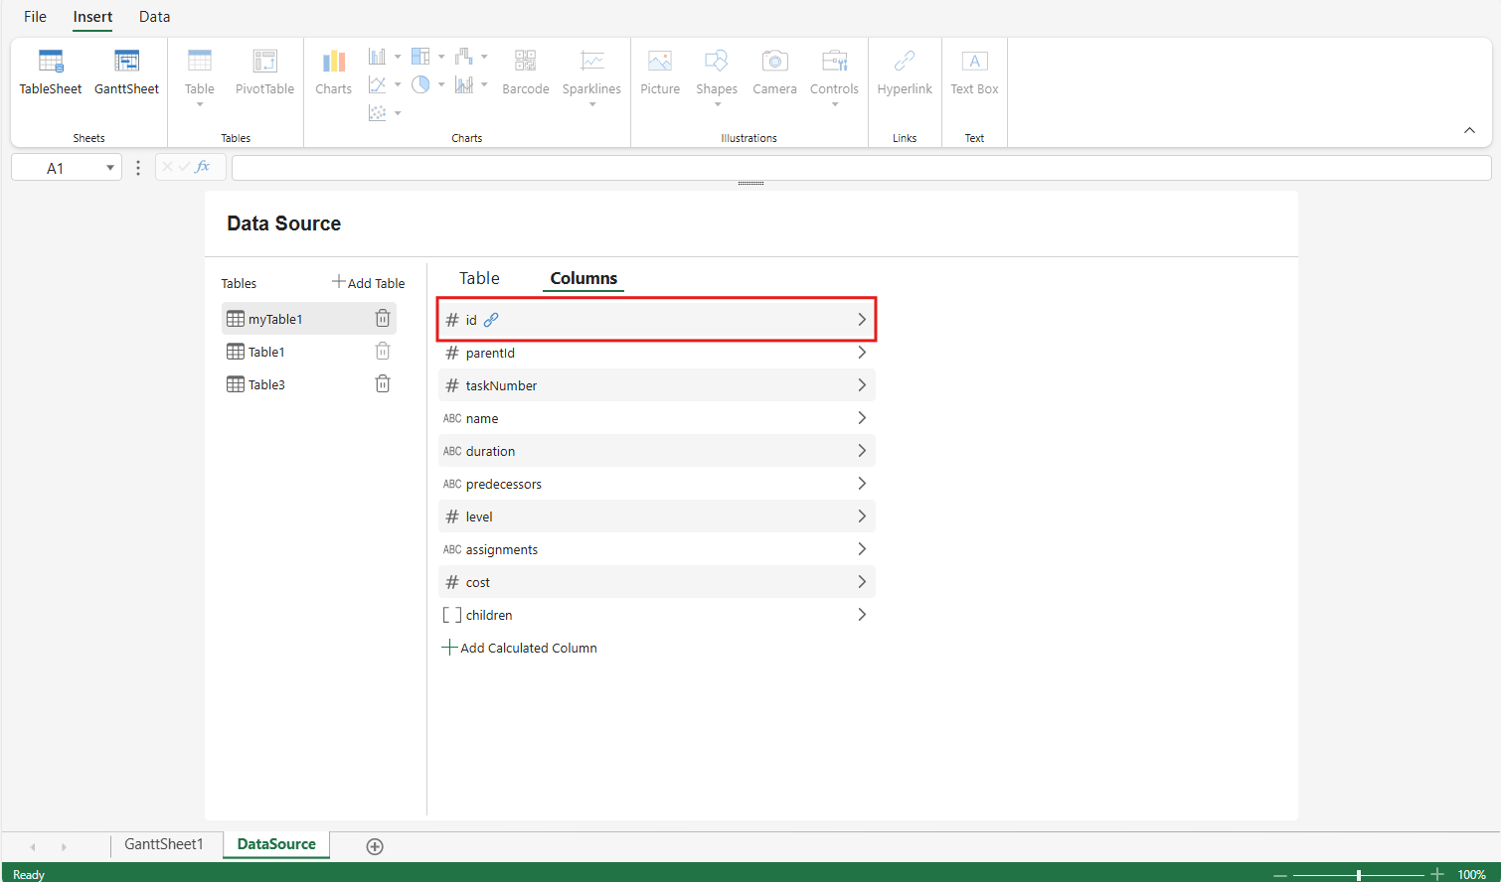Click in the formula bar input

(x=861, y=168)
